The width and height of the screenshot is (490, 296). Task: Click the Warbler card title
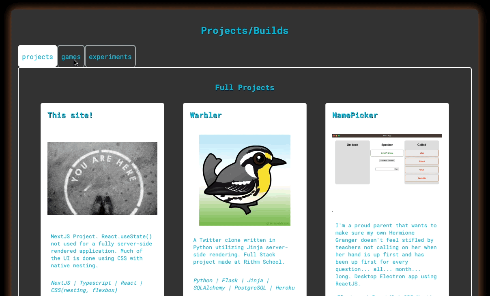206,115
